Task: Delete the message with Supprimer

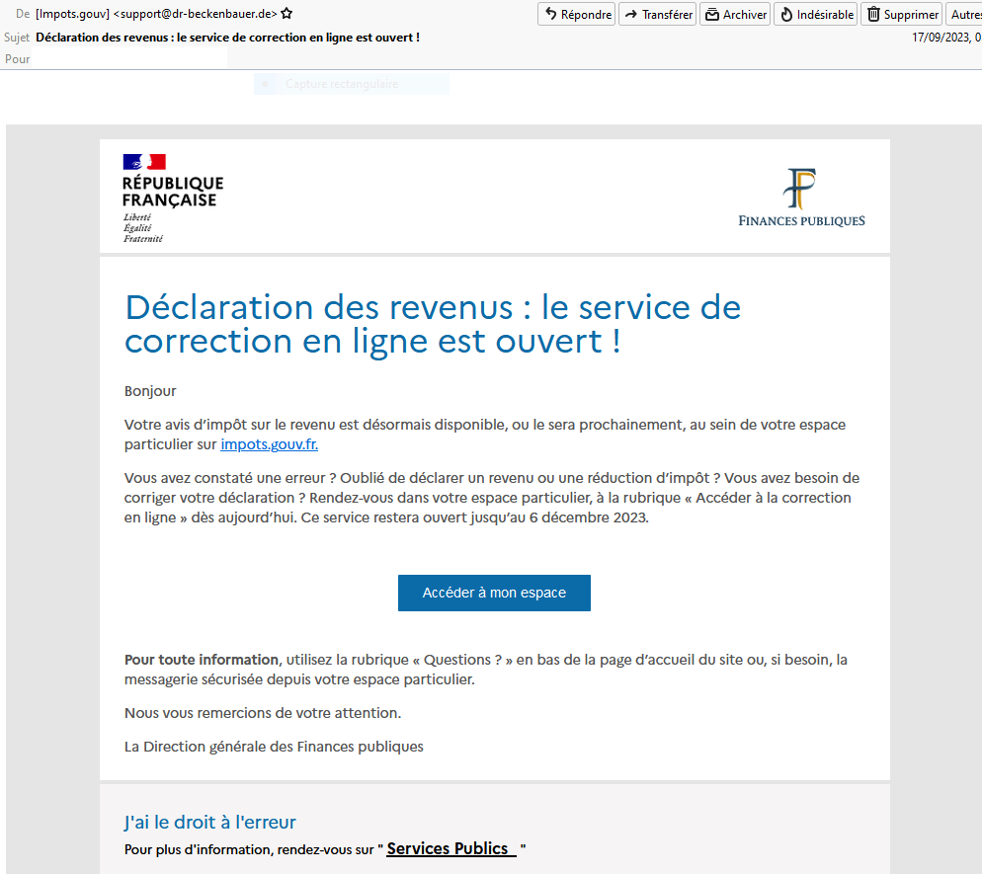Action: [x=901, y=15]
